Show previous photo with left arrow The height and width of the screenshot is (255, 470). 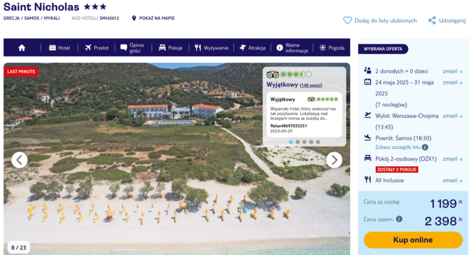tap(19, 160)
